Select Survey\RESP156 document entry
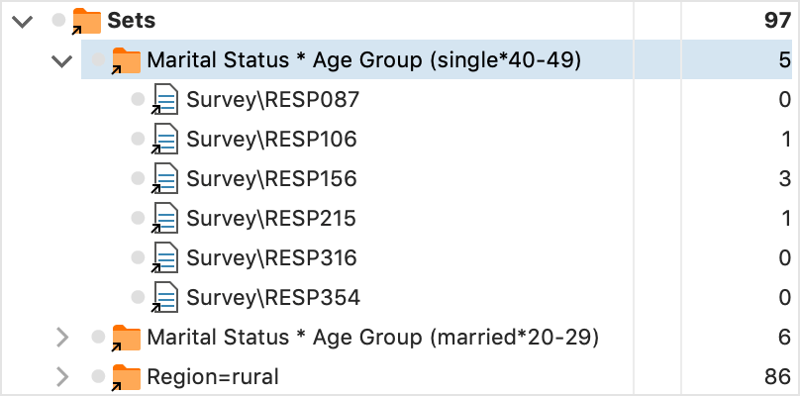Viewport: 800px width, 396px height. pyautogui.click(x=271, y=179)
